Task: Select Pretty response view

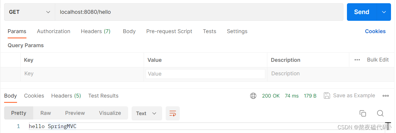Action: [19, 113]
